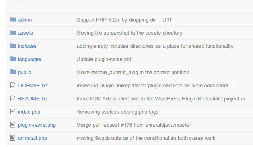Viewport: 253px width, 147px height.
Task: Click the public folder icon
Action: [13, 72]
